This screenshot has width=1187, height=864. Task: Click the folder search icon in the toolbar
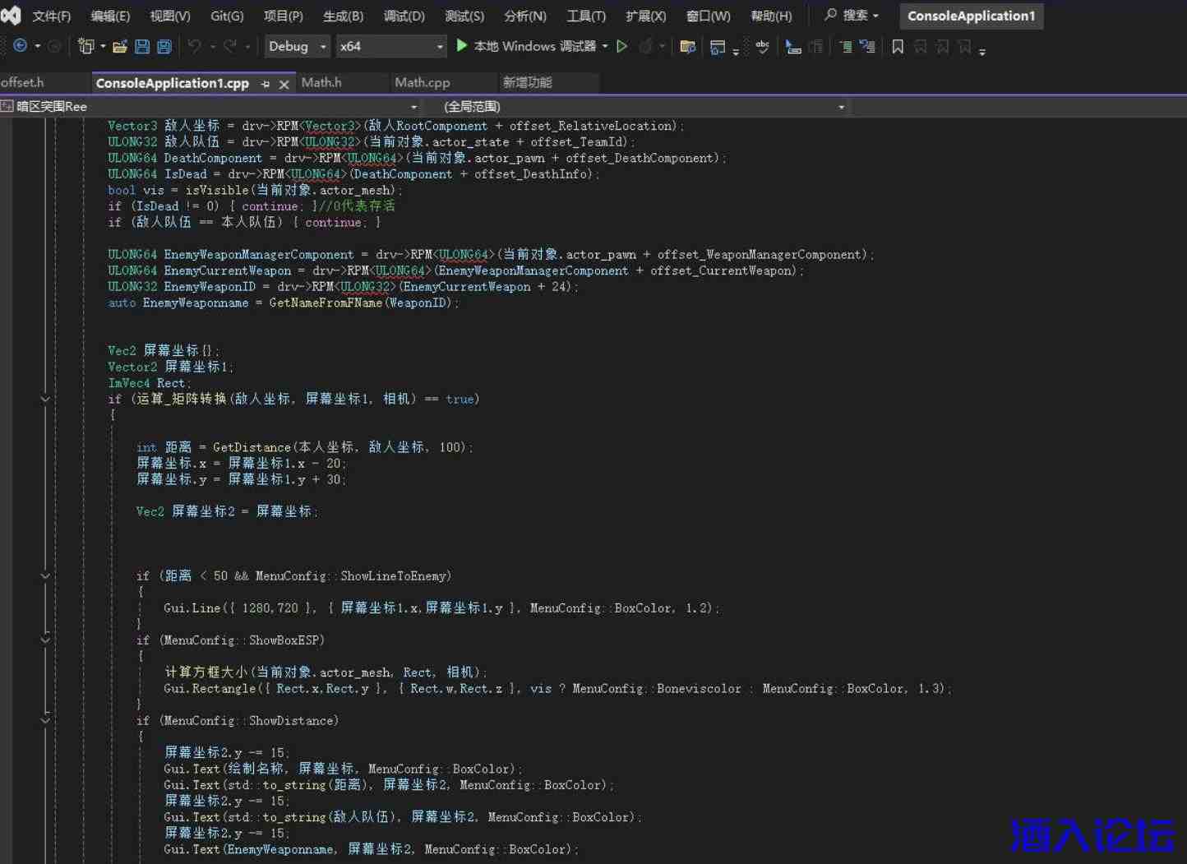point(688,47)
